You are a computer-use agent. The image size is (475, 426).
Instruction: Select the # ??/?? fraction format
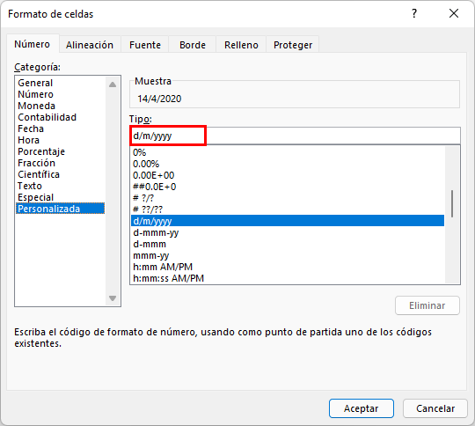point(288,209)
